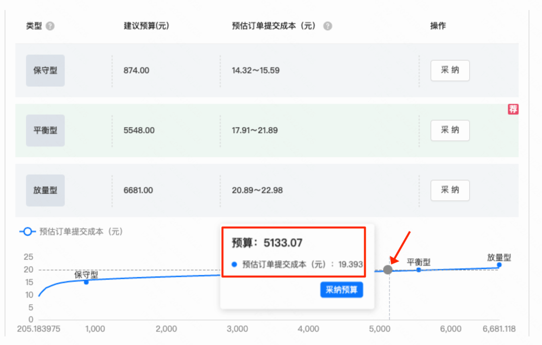The height and width of the screenshot is (345, 542).
Task: Click the 预算: 5133.07 tooltip title
Action: (x=267, y=243)
